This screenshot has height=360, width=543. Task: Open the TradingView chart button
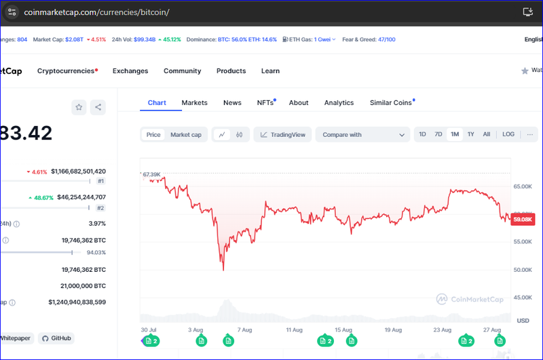click(x=282, y=134)
